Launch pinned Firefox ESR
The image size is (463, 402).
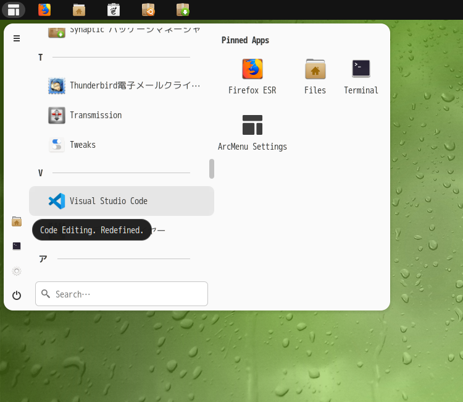tap(252, 77)
